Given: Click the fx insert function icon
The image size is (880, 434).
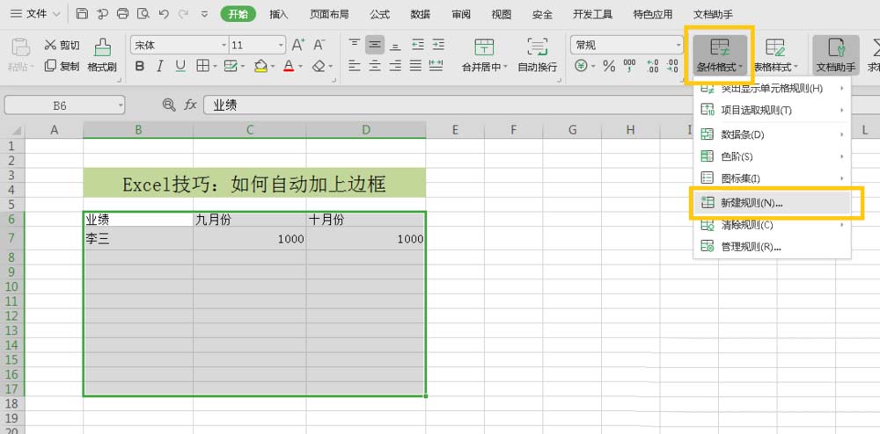Looking at the screenshot, I should tap(191, 105).
